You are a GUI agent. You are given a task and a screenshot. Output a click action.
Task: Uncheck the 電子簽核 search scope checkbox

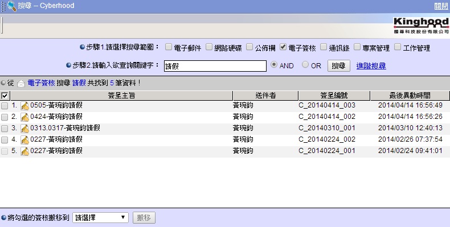(283, 47)
